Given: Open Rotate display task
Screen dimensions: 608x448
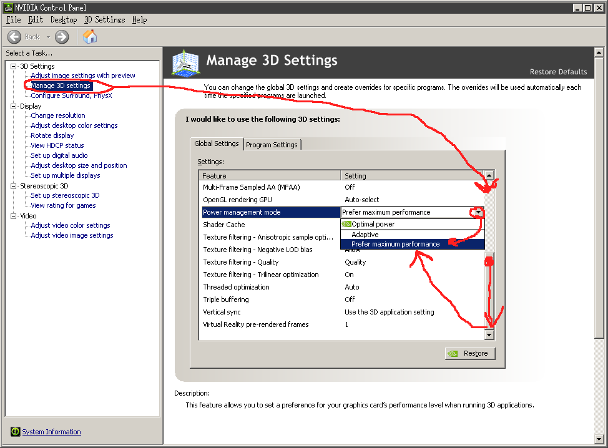Looking at the screenshot, I should pos(52,135).
